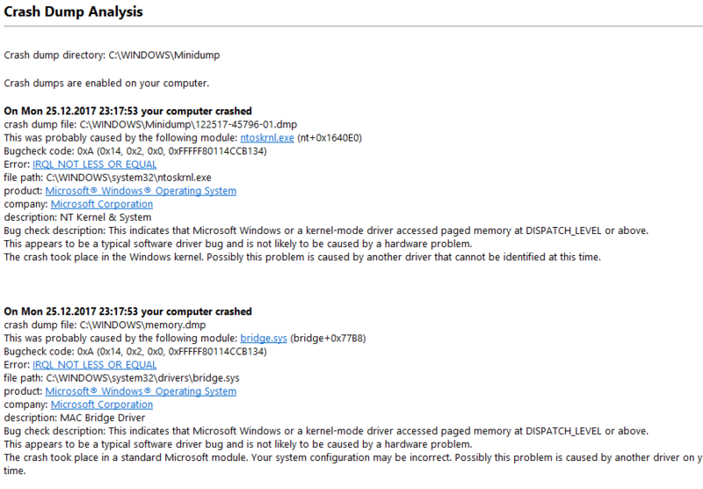The image size is (703, 489).
Task: Click the crash dump directory path line
Action: 112,55
